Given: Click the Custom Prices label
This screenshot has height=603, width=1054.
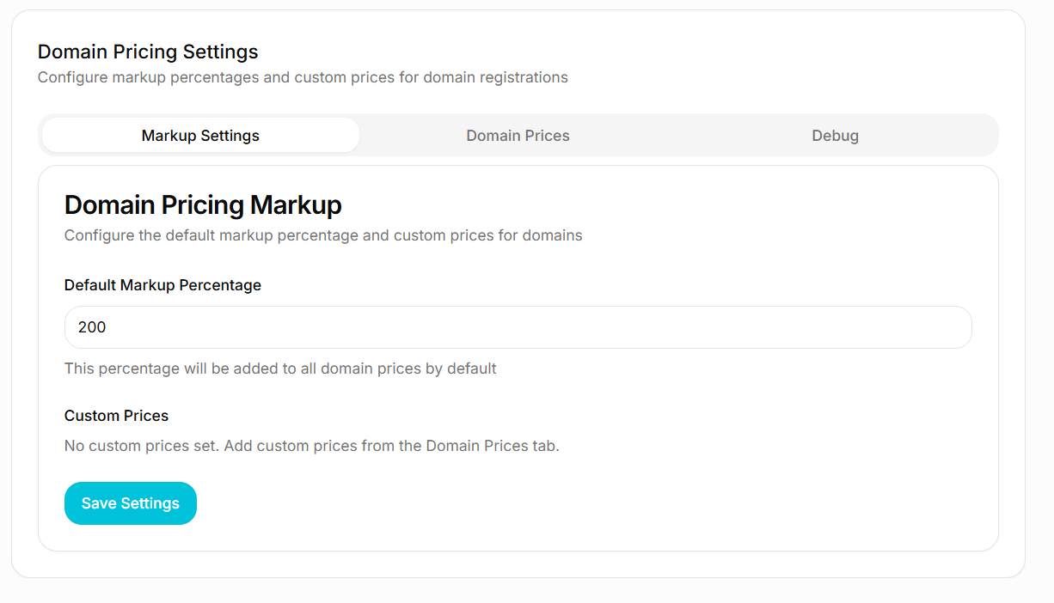Looking at the screenshot, I should [116, 416].
